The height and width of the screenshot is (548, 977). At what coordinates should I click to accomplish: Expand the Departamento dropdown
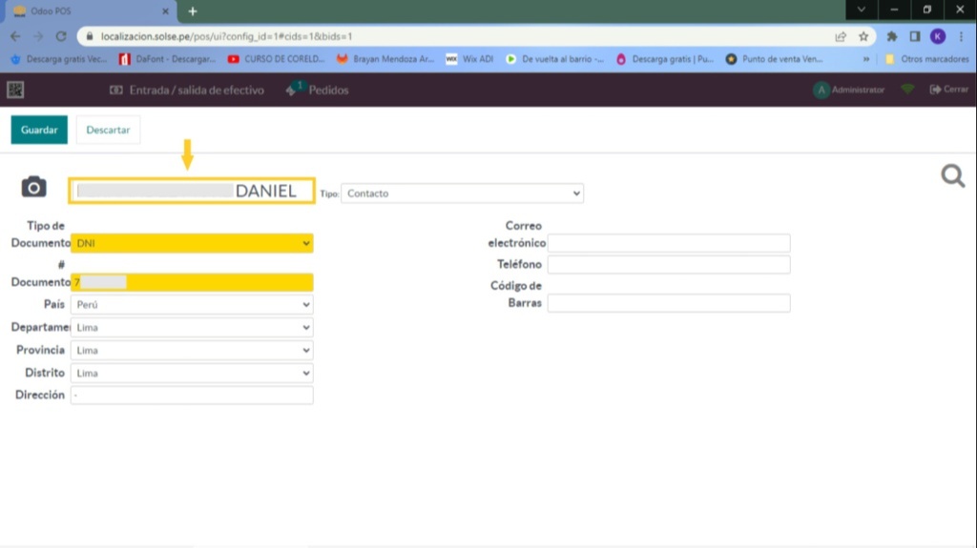tap(192, 328)
